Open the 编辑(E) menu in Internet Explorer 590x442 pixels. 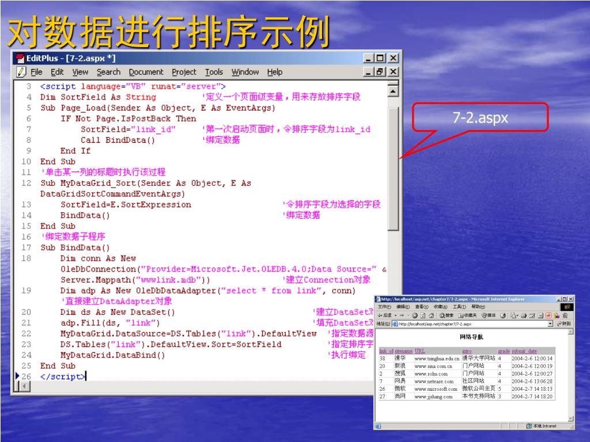[403, 307]
